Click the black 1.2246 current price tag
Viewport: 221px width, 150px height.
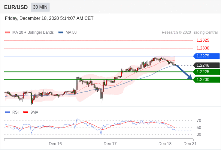207,65
